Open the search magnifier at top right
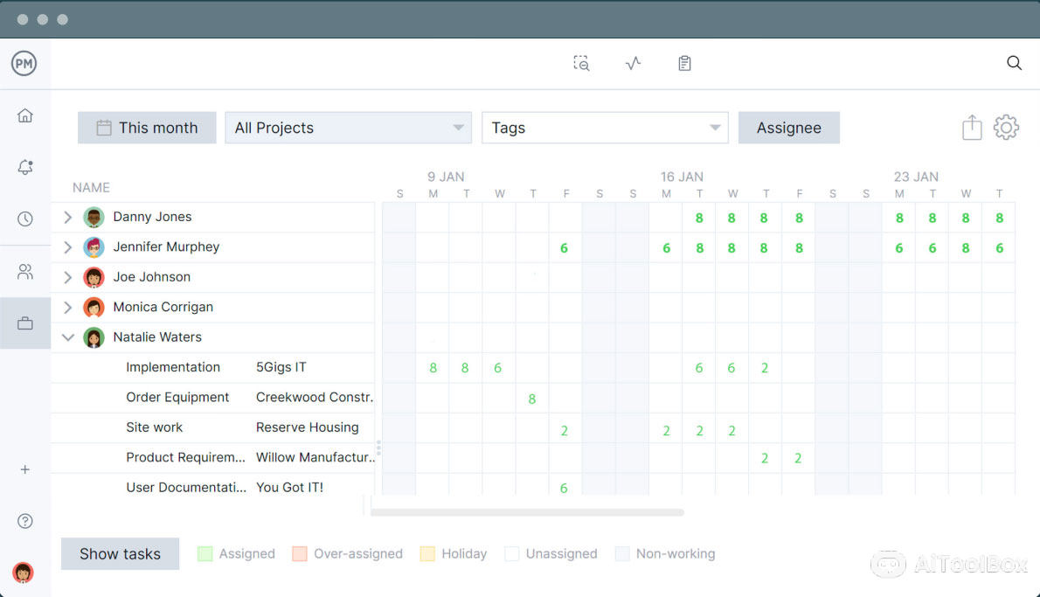This screenshot has height=597, width=1040. pyautogui.click(x=1014, y=63)
